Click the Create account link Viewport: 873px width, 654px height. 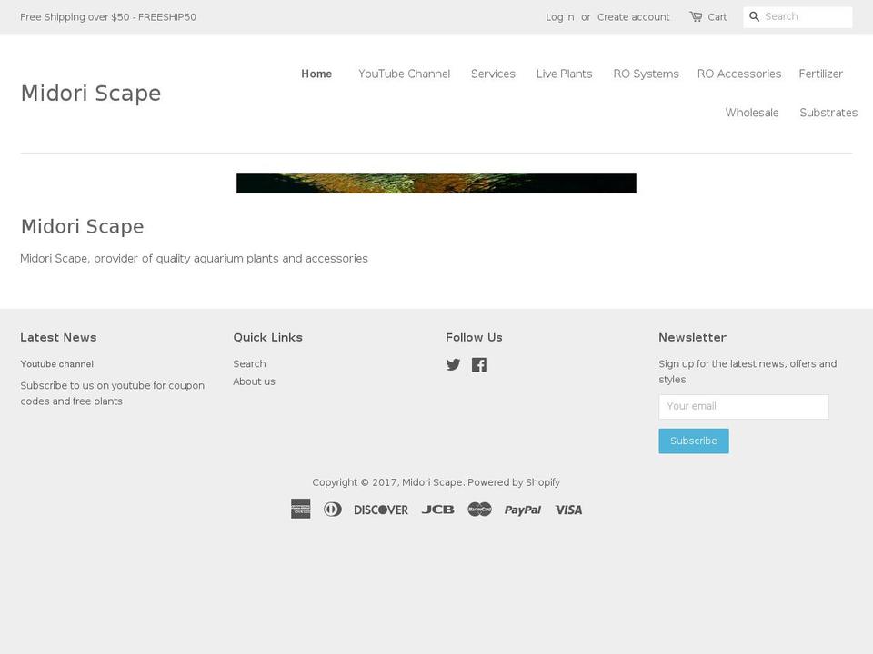[x=634, y=17]
